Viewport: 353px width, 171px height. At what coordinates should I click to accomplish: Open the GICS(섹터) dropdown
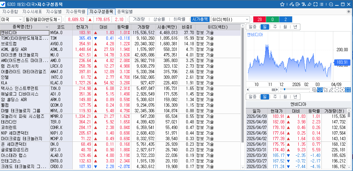(x=231, y=19)
